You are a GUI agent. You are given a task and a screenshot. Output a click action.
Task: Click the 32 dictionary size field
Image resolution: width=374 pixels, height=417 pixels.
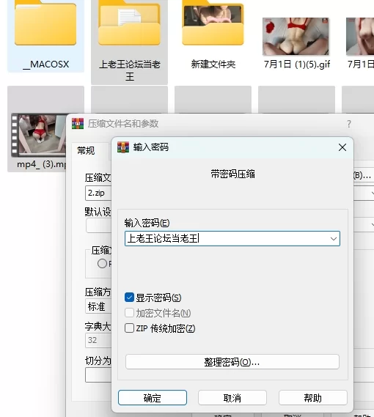[98, 340]
